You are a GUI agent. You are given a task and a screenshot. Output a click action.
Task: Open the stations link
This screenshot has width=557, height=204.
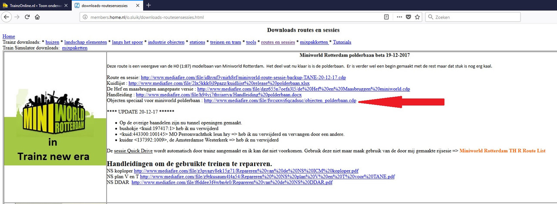click(x=197, y=42)
